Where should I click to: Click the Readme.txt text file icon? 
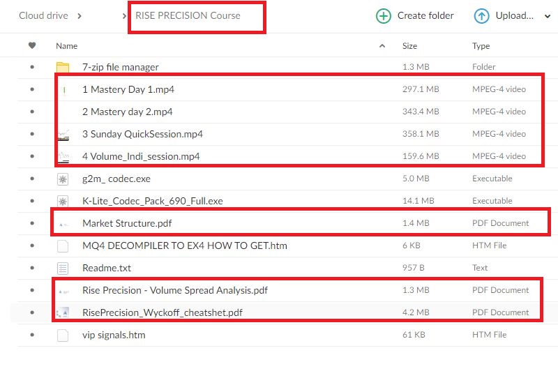click(63, 269)
